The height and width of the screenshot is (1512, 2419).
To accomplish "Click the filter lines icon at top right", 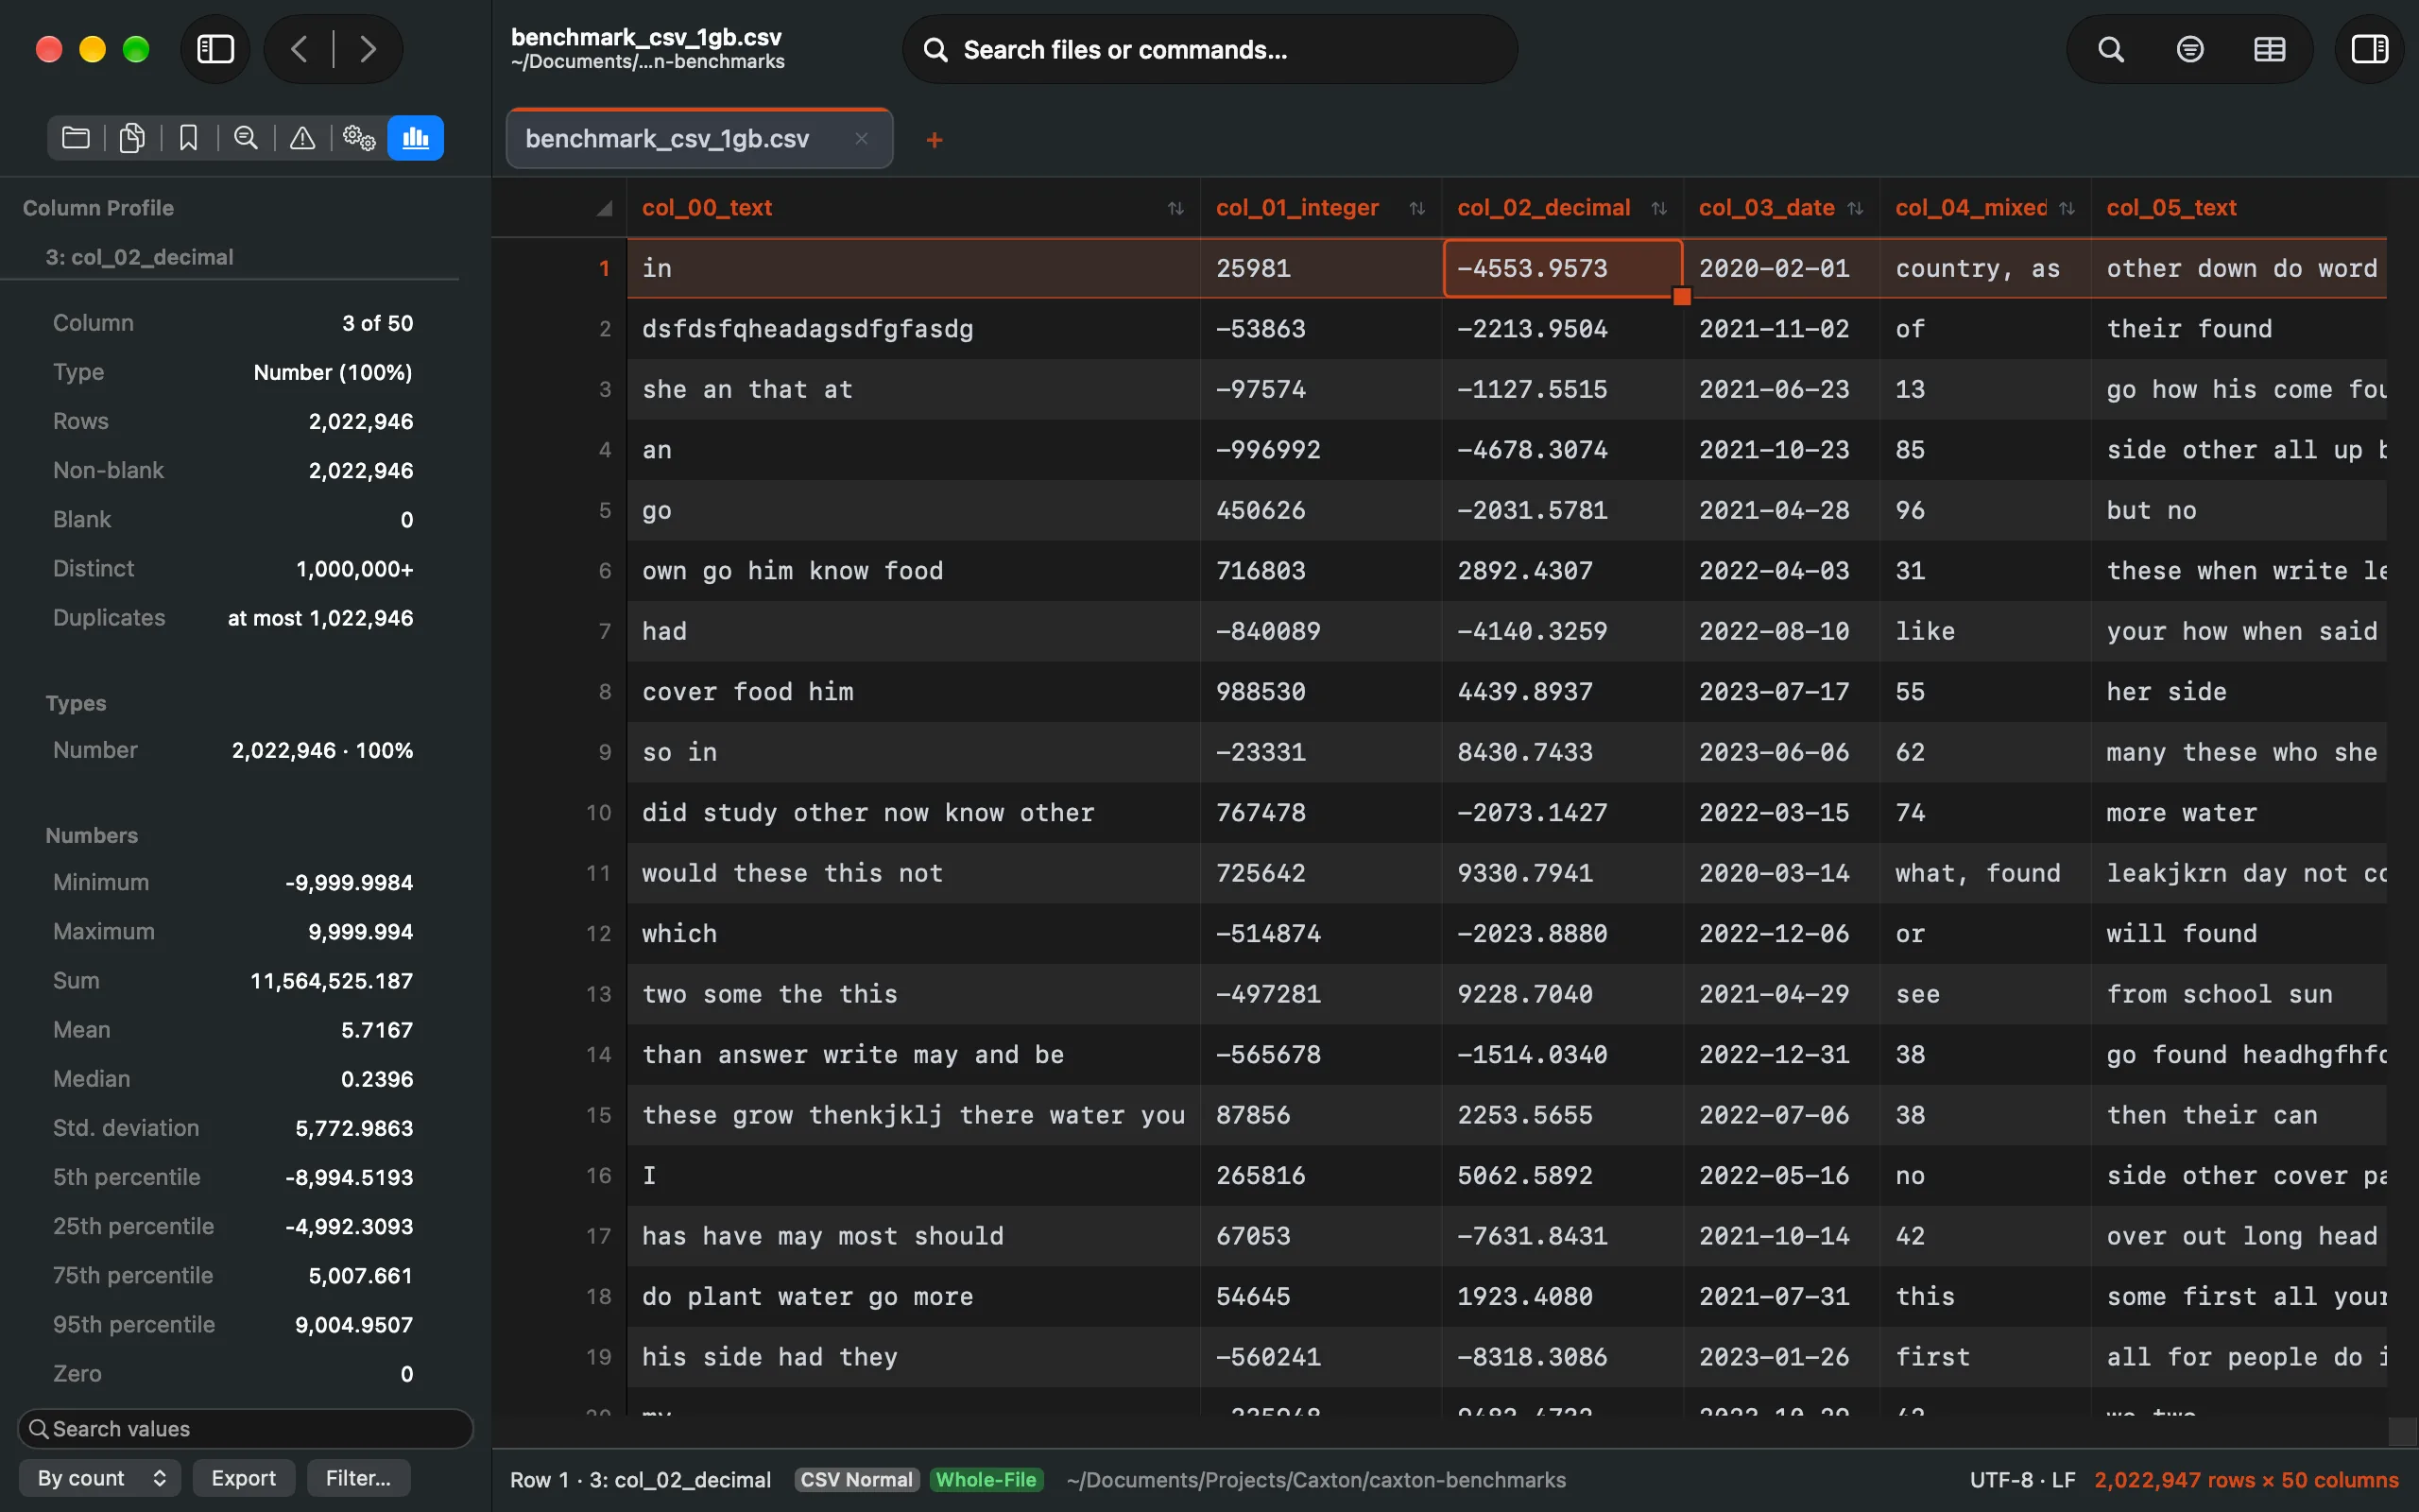I will coord(2190,49).
